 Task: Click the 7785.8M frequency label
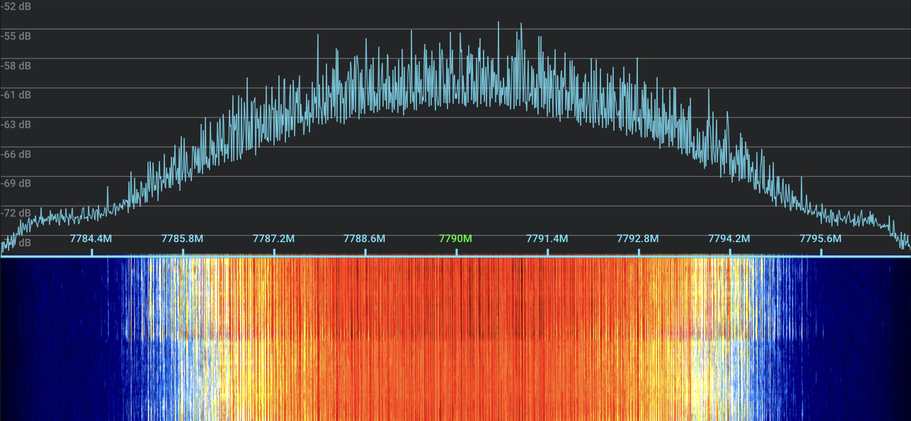coord(182,239)
